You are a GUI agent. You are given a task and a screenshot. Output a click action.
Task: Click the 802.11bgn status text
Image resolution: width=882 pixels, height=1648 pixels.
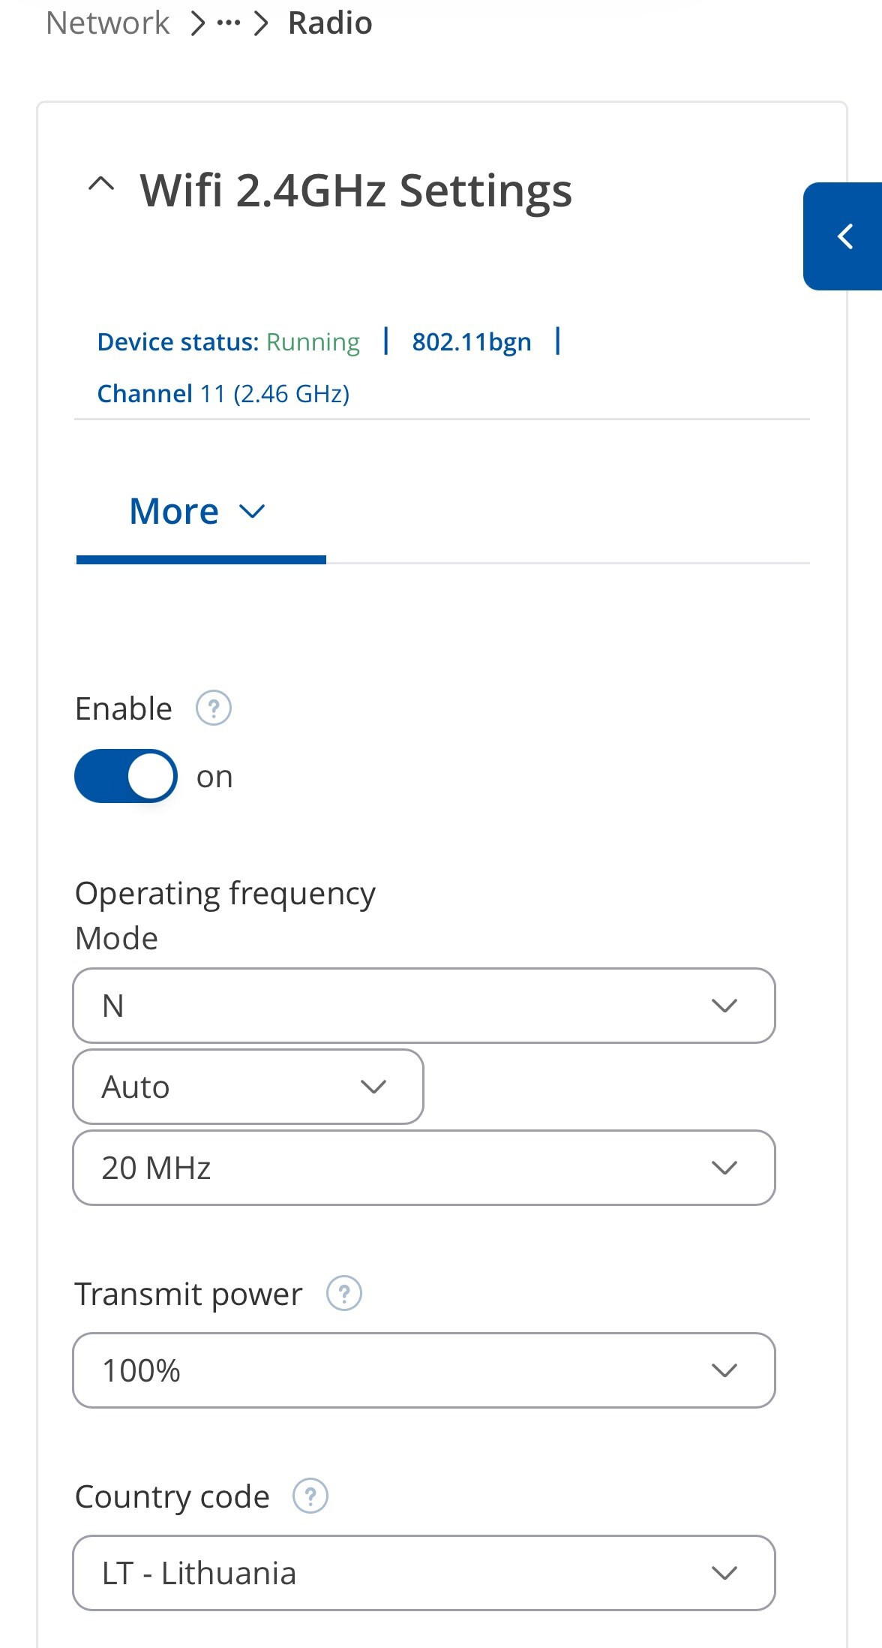point(472,342)
